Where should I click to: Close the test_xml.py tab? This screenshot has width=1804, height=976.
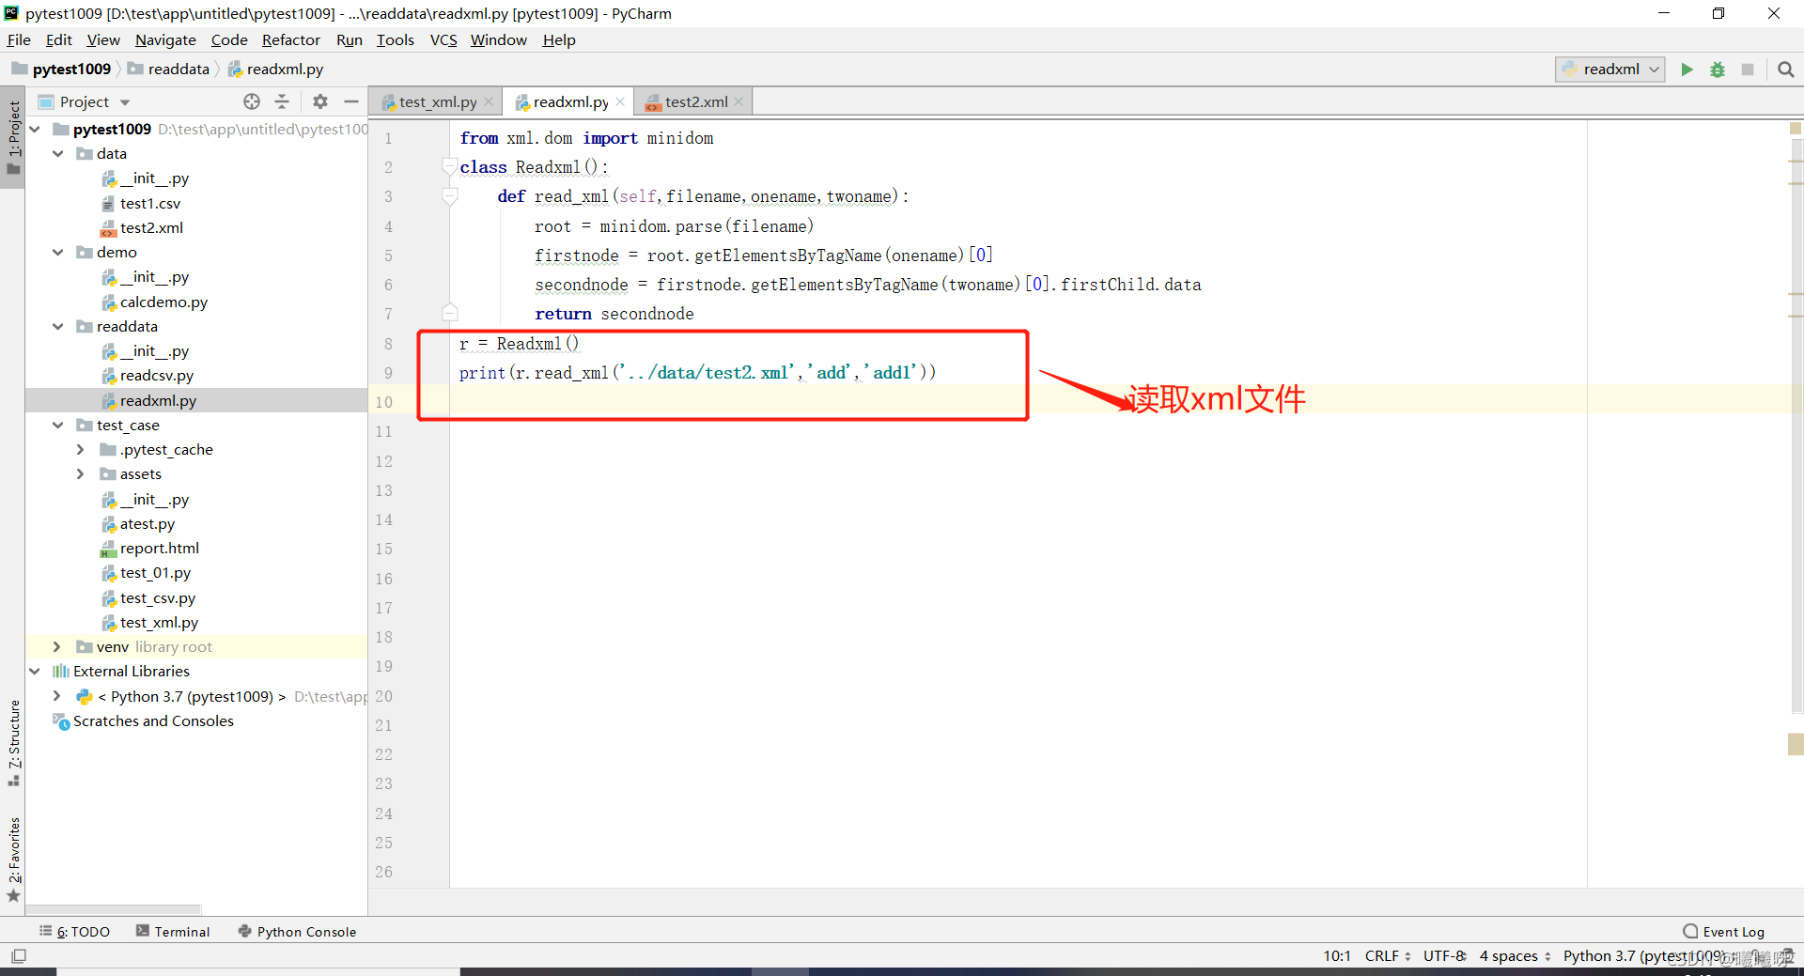489,102
